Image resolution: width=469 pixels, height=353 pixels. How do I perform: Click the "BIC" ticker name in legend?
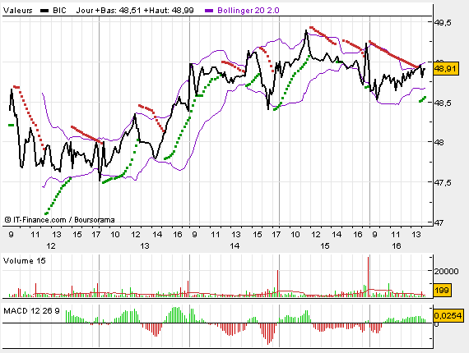pyautogui.click(x=59, y=11)
